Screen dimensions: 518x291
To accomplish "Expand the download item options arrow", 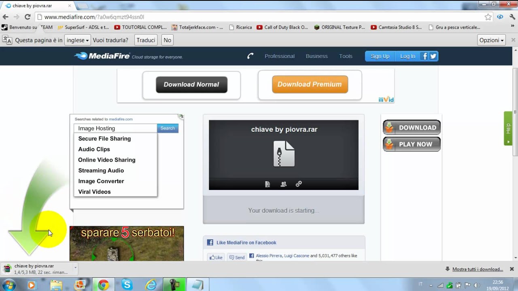I will pyautogui.click(x=75, y=267).
